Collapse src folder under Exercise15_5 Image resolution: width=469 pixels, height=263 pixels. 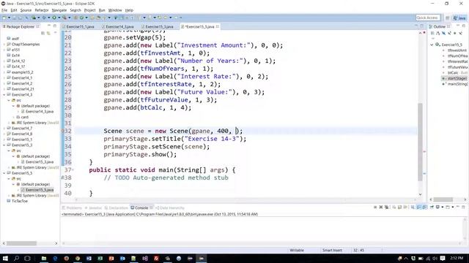(9, 178)
